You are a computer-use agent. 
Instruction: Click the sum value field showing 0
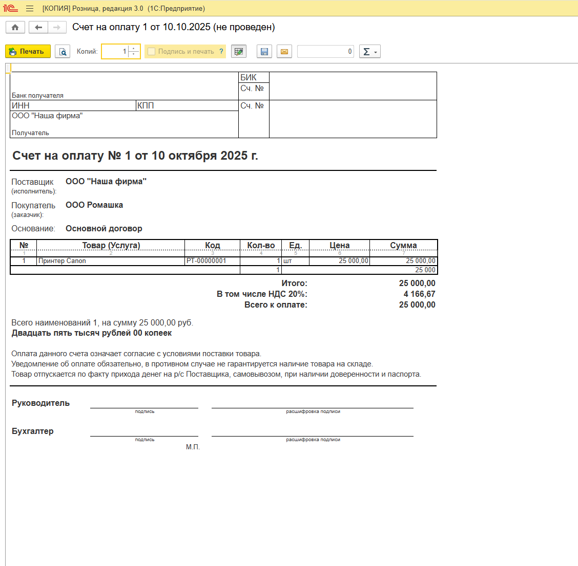(325, 52)
